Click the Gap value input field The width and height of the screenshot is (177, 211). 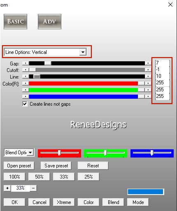tap(163, 63)
